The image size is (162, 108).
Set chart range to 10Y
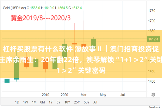tap(67, 102)
